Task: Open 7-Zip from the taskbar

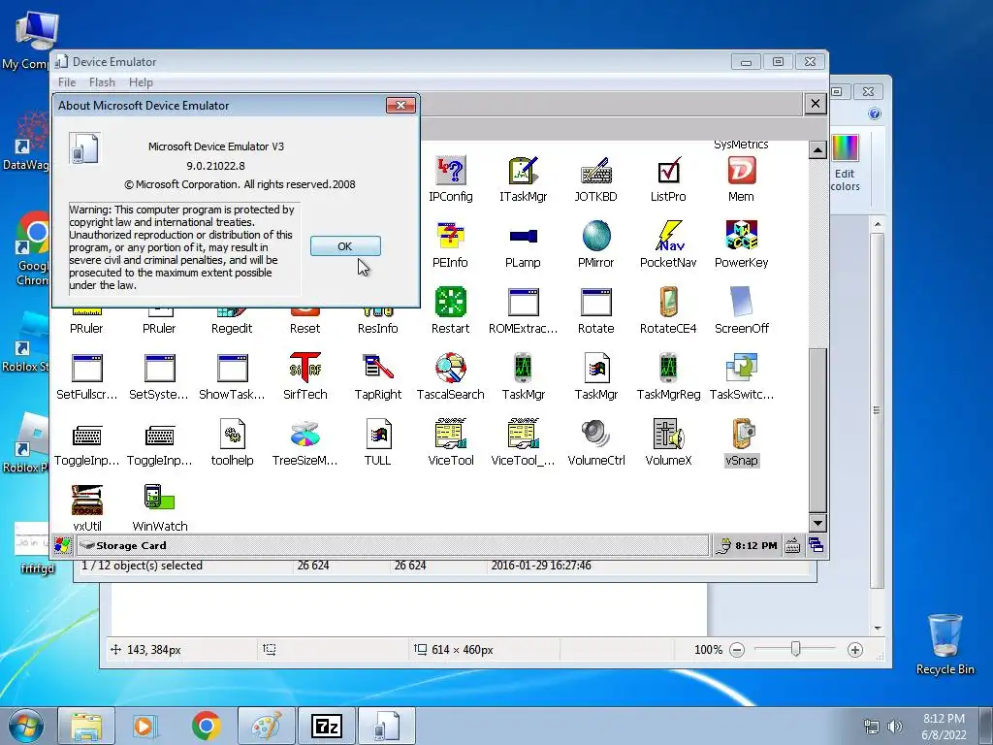Action: (328, 726)
